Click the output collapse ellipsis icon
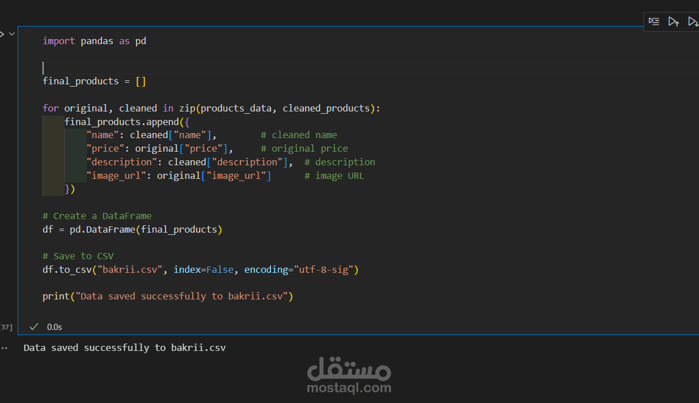The width and height of the screenshot is (699, 403). click(x=5, y=347)
